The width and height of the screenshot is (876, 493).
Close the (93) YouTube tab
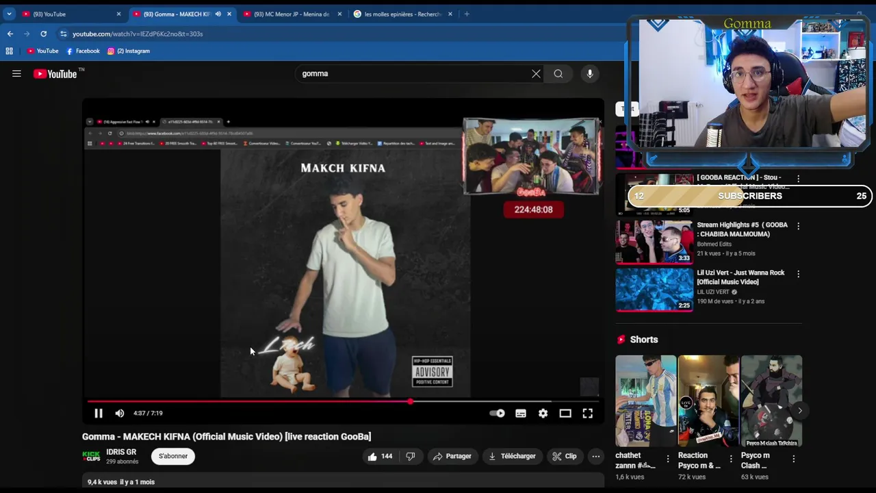tap(118, 14)
